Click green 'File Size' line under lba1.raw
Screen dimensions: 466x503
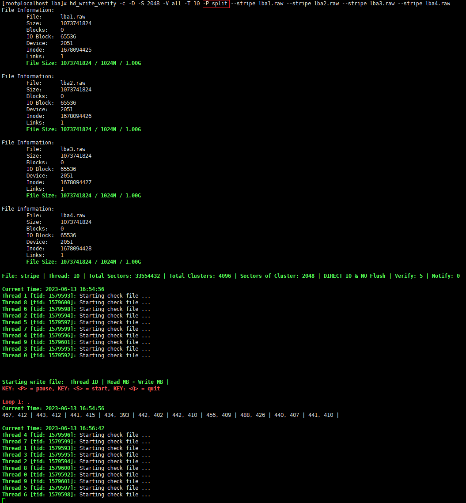83,63
